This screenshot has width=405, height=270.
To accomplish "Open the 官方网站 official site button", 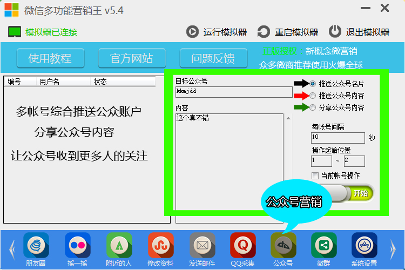I will pyautogui.click(x=132, y=58).
